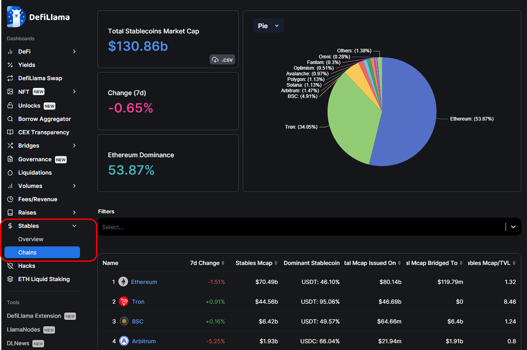Click the Hacks shield icon
This screenshot has height=350, width=527.
(10, 266)
